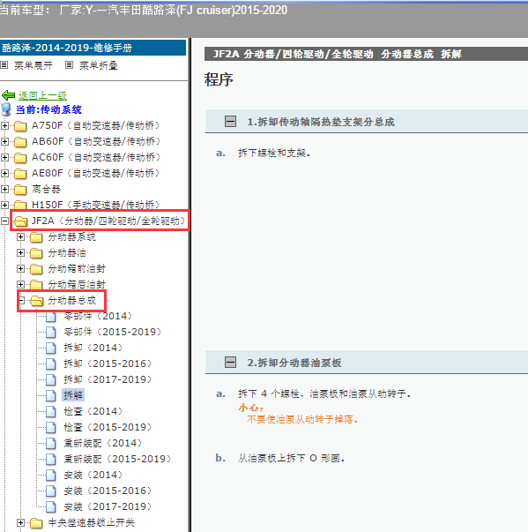Click the 分动器油 folder icon
The height and width of the screenshot is (532, 528).
tap(36, 253)
